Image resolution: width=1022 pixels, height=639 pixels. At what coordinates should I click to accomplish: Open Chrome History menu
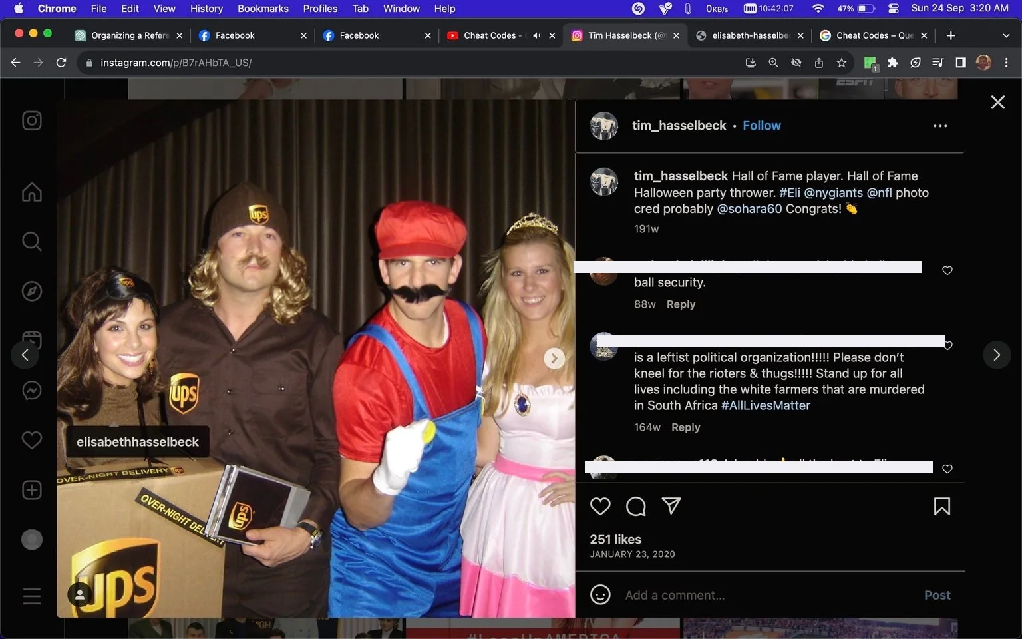coord(206,9)
